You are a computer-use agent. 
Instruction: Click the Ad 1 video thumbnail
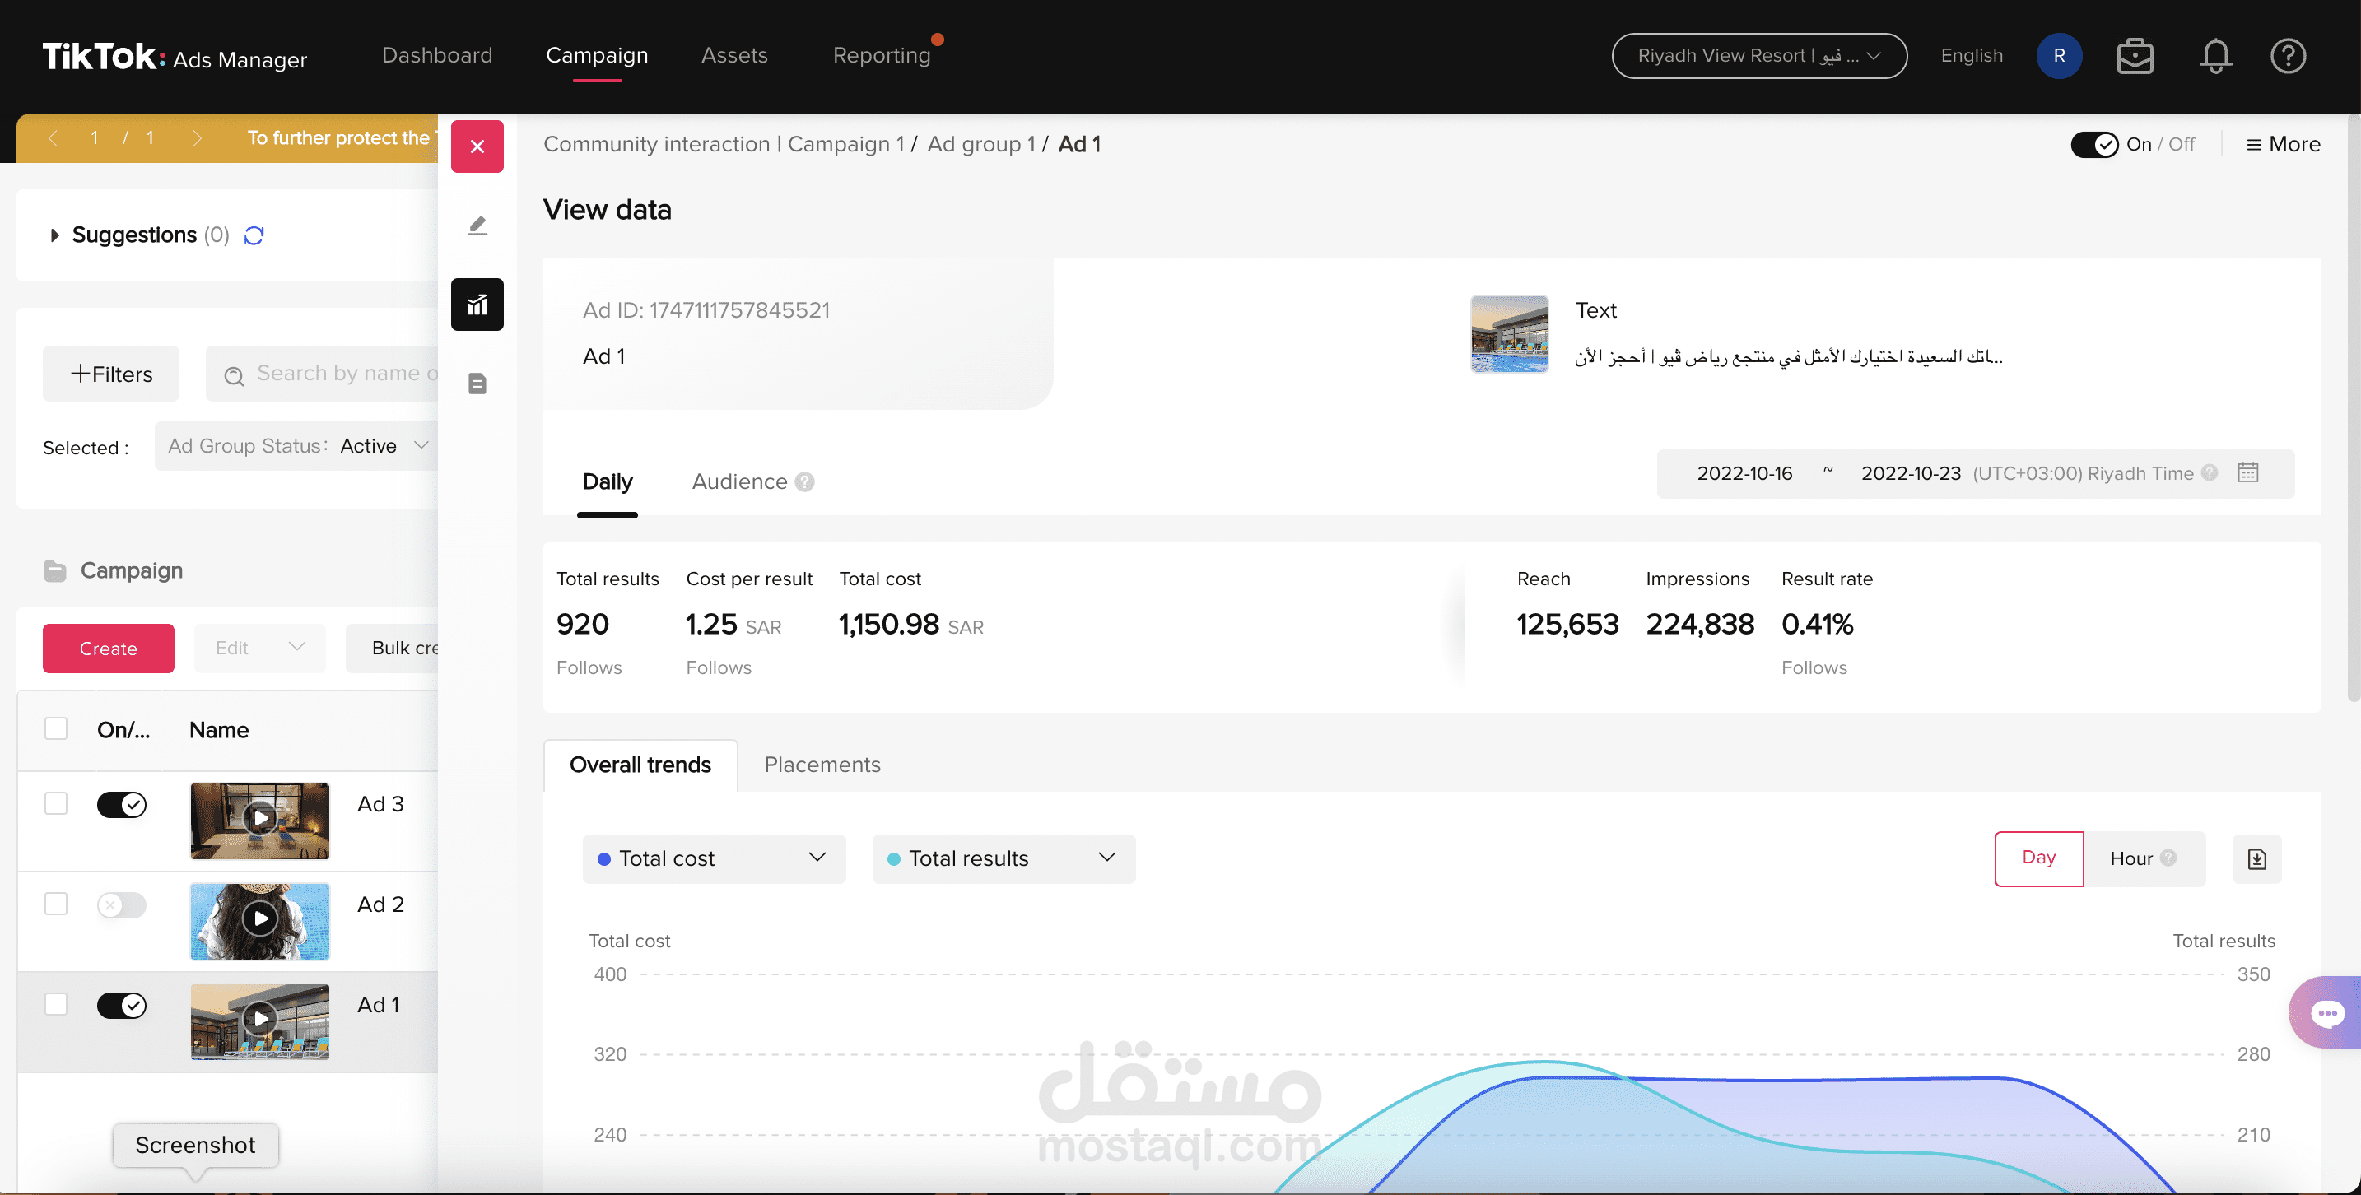pos(259,1021)
